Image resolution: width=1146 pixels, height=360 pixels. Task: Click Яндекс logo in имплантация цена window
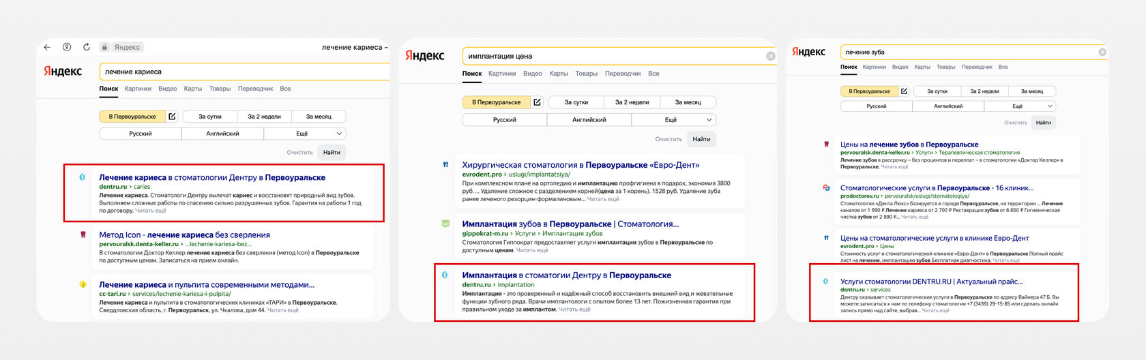425,56
